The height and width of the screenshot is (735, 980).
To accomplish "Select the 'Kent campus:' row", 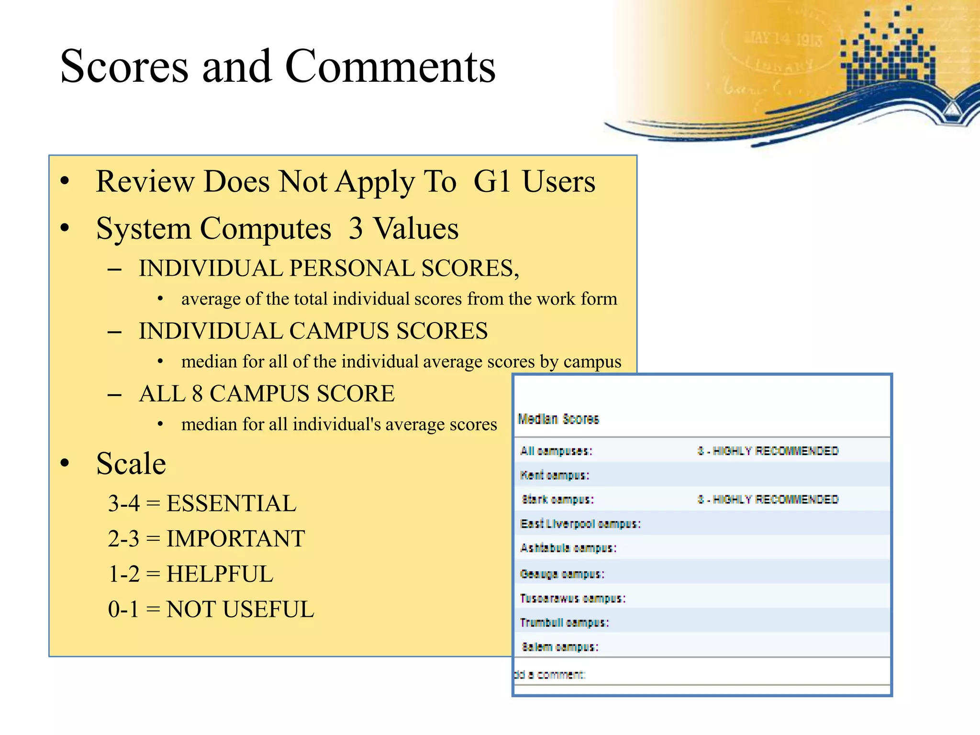I will click(702, 475).
